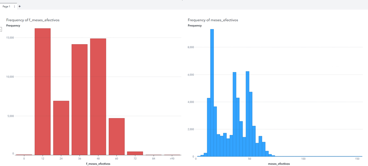Image resolution: width=368 pixels, height=166 pixels.
Task: Click the small red bar for category 72
Action: pos(135,153)
